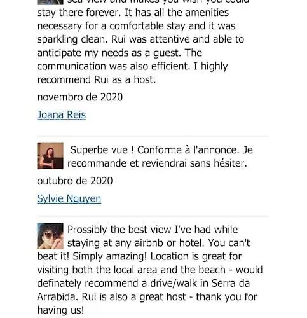The image size is (307, 318).
Task: Click the 'Serra da' text in the last review
Action: [x=231, y=284]
